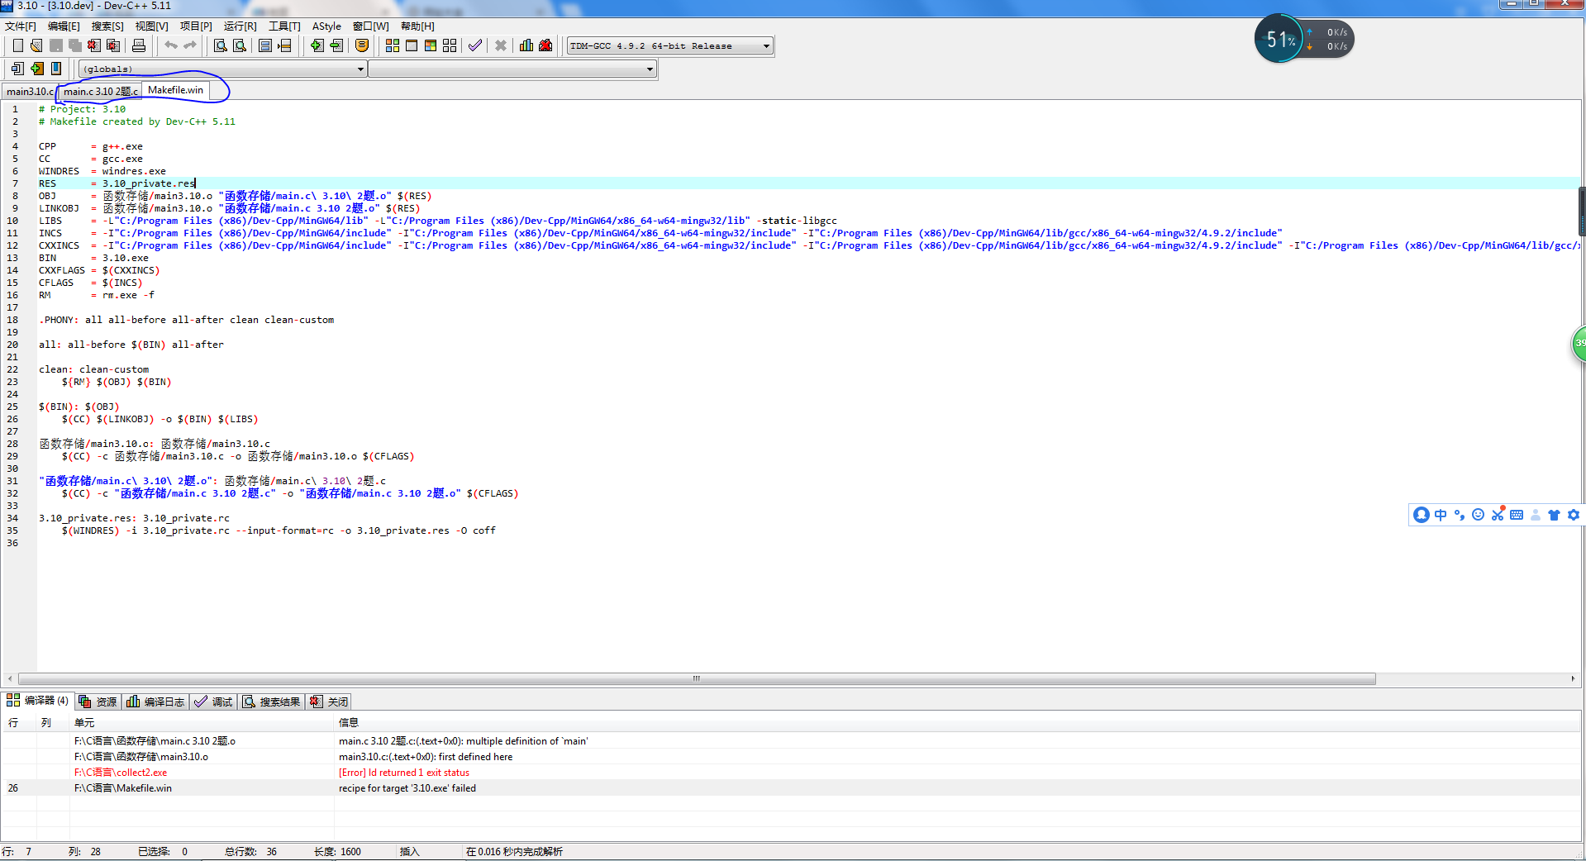The width and height of the screenshot is (1586, 861).
Task: Open the input method gear settings icon
Action: point(1574,515)
